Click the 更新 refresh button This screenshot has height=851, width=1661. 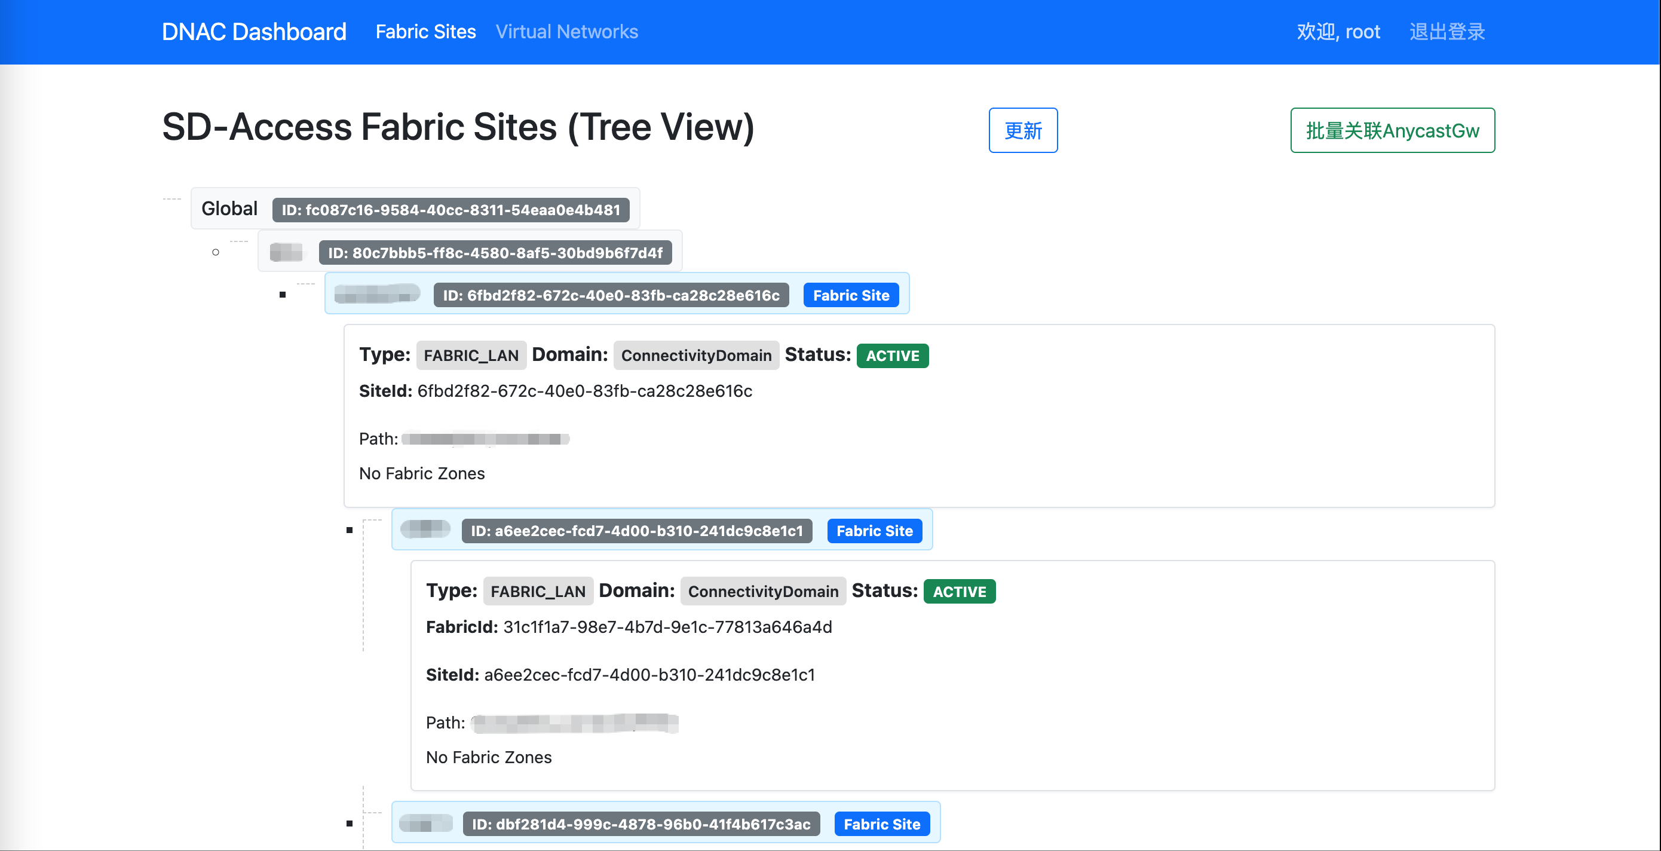[x=1023, y=130]
